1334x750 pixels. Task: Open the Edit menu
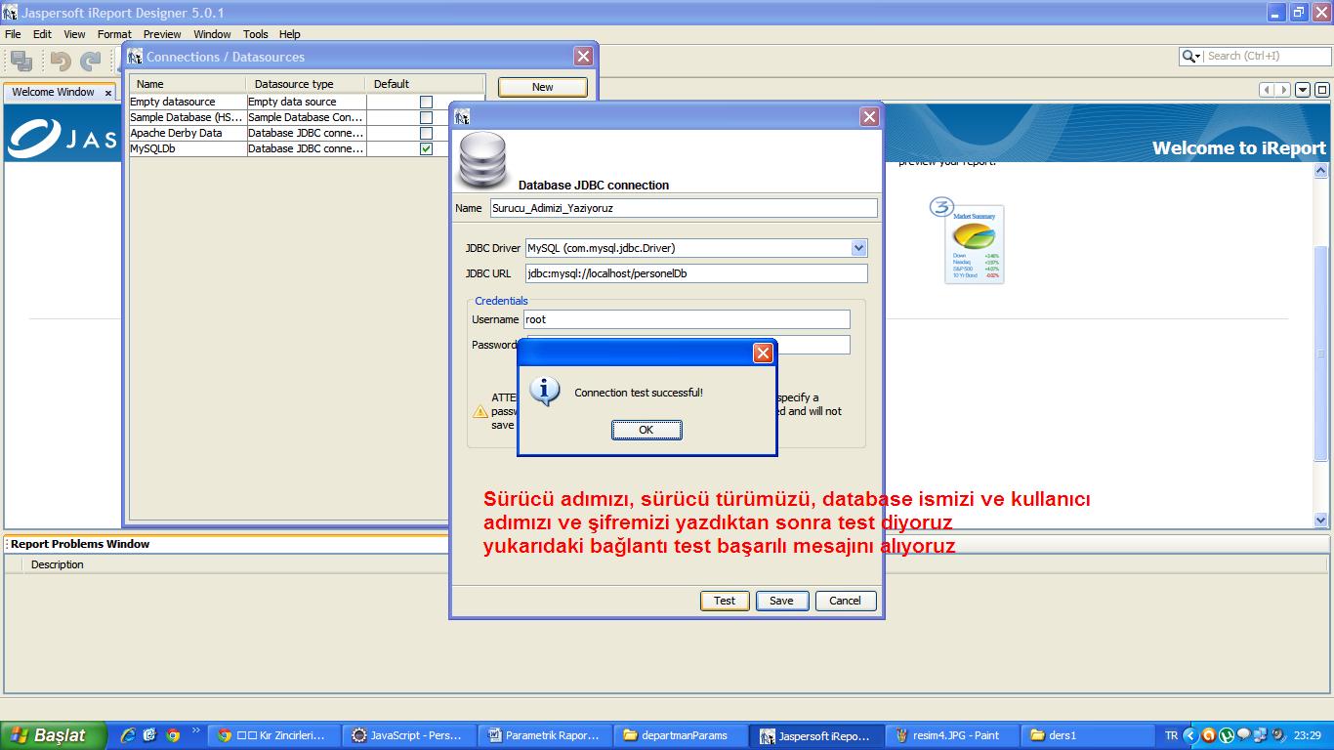pyautogui.click(x=42, y=34)
